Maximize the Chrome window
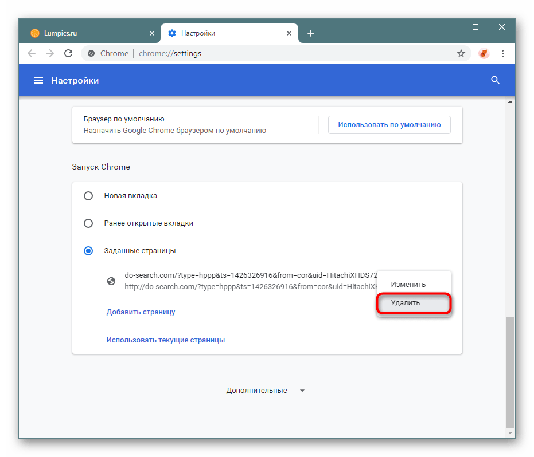This screenshot has height=457, width=534. 475,27
